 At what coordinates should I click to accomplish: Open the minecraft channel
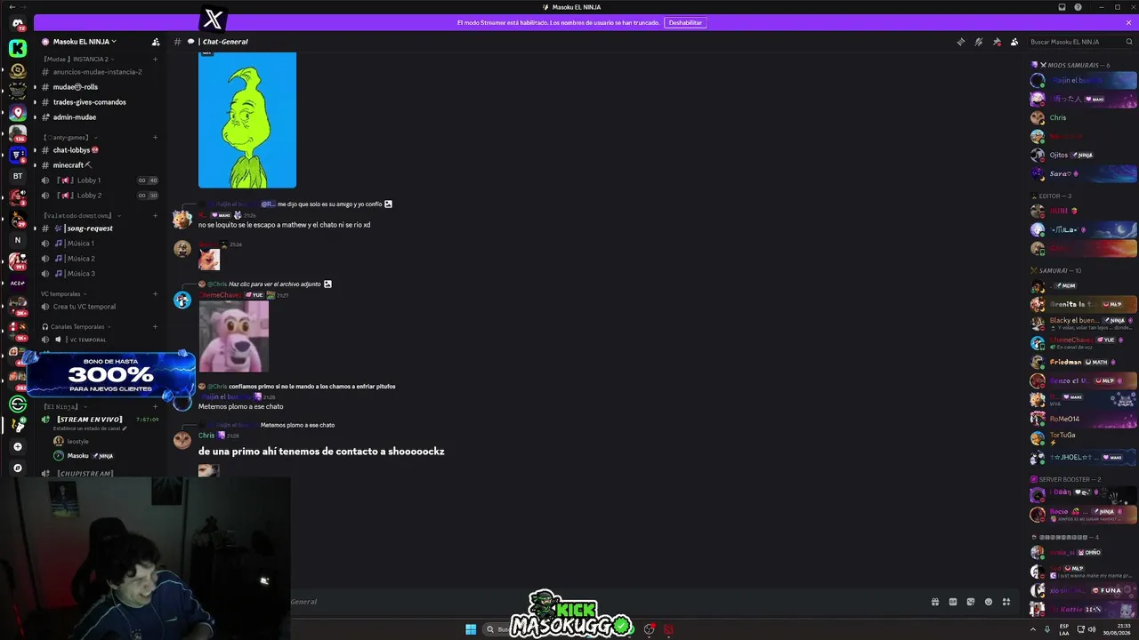pos(97,165)
